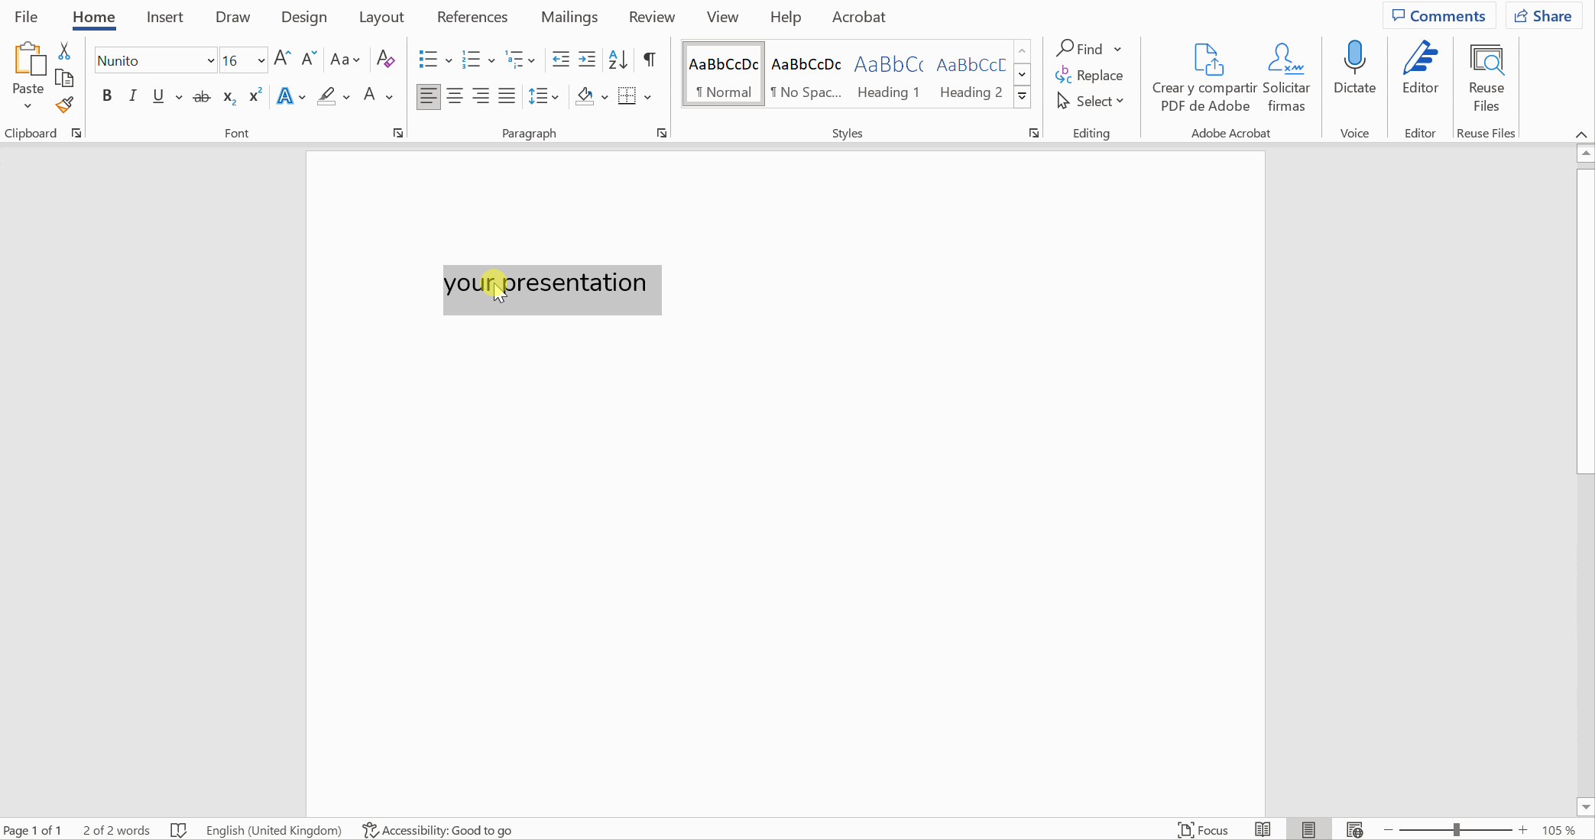Enable Italic formatting for selection
1595x840 pixels.
coord(133,95)
